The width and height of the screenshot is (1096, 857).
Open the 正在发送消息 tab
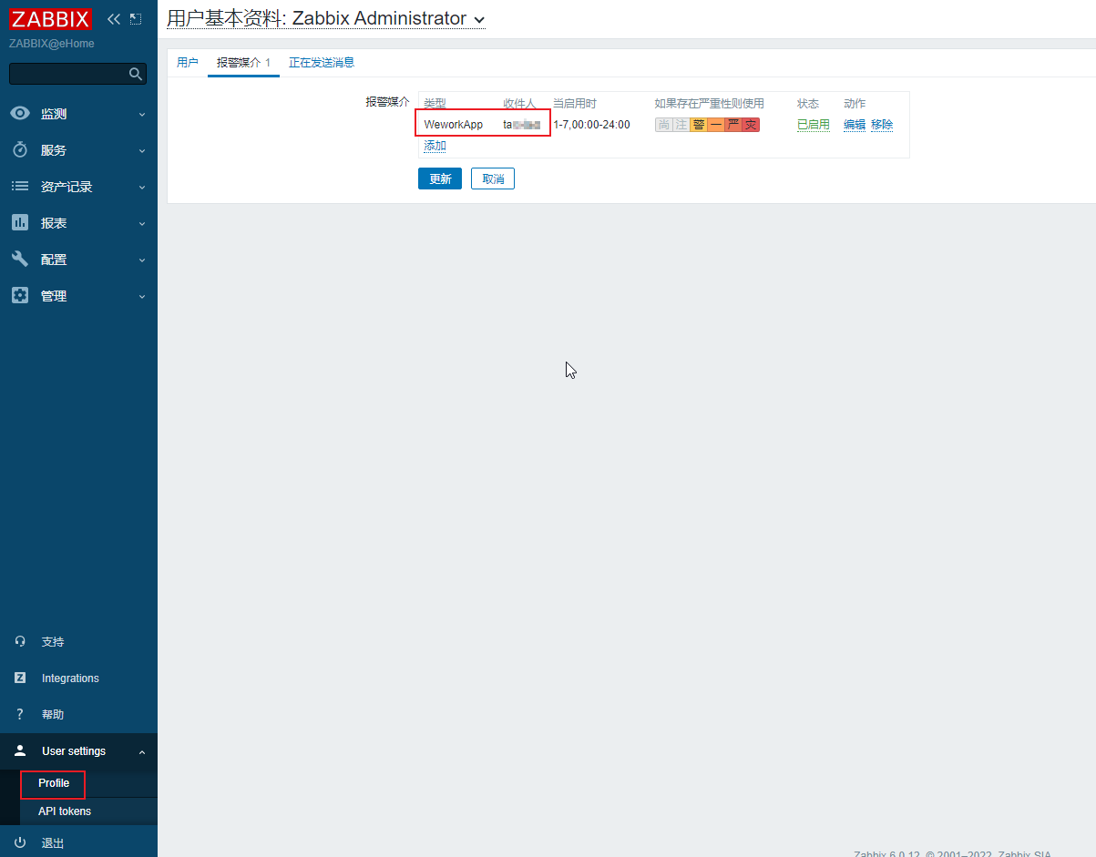point(322,63)
